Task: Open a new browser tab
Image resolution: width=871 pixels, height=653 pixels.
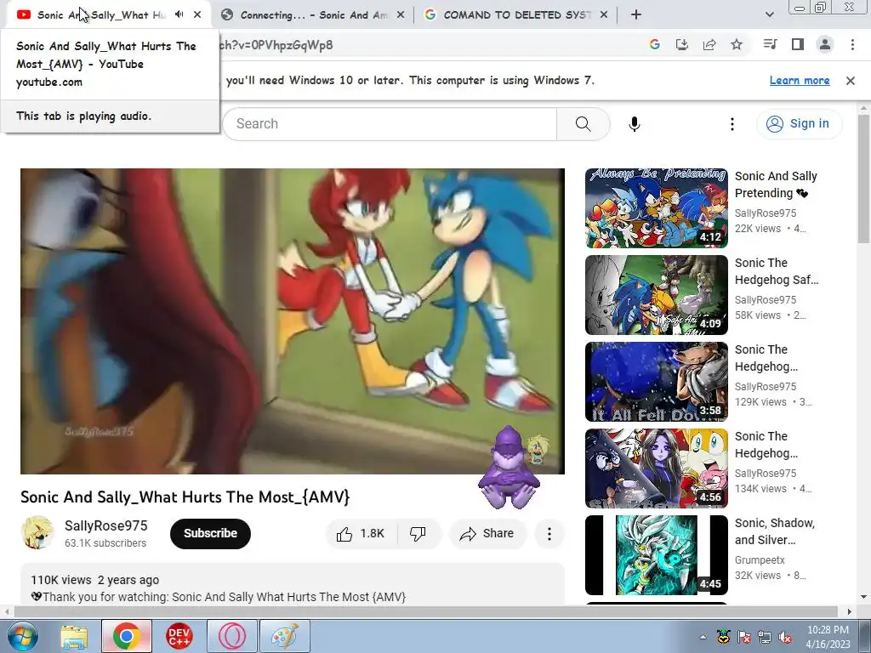Action: tap(636, 15)
